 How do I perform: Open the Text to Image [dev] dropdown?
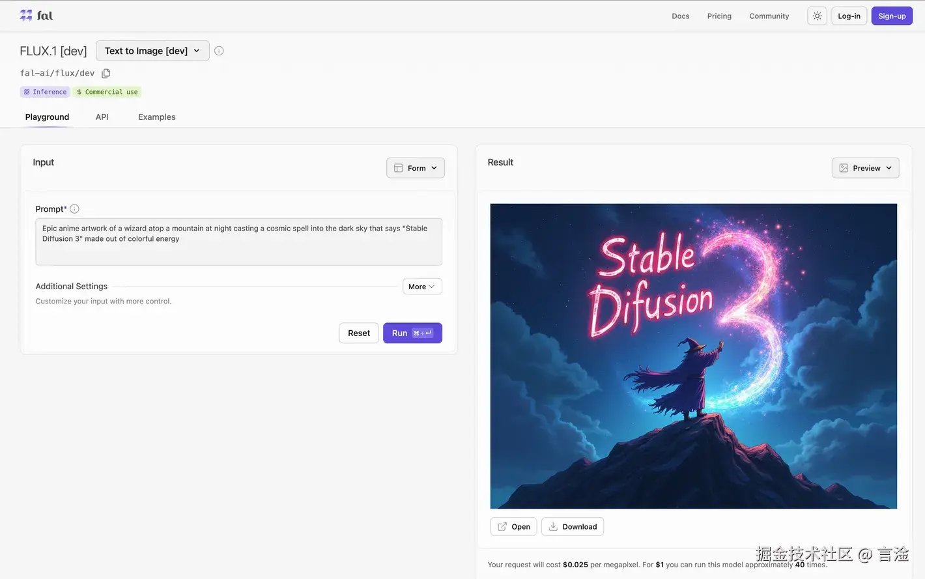pos(152,51)
